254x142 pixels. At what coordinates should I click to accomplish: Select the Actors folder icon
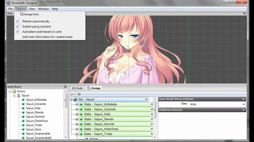14,91
